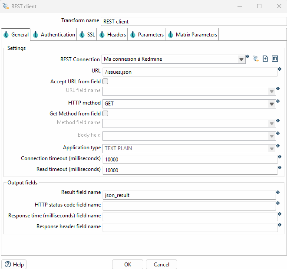The image size is (287, 269).
Task: Enable Accept URL from field checkbox
Action: [105, 82]
